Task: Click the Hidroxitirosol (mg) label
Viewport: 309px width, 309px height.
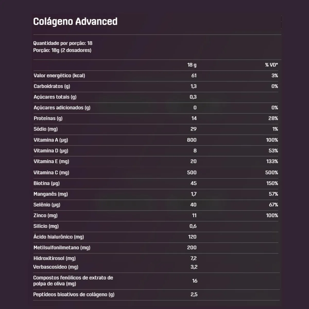Action: (55, 258)
